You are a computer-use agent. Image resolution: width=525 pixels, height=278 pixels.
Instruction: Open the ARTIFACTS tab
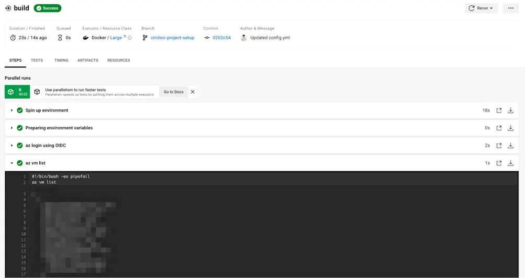click(88, 60)
